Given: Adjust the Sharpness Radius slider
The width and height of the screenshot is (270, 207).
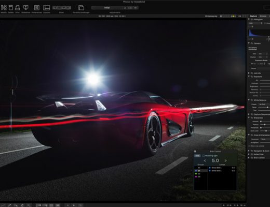Looking at the screenshot, I should pos(264,125).
